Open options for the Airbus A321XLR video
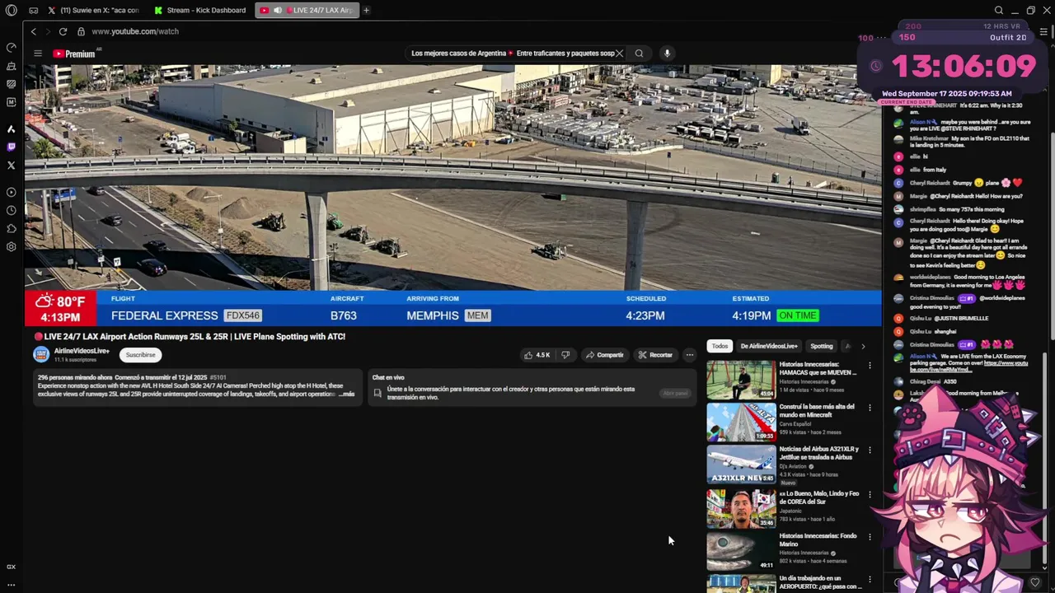Viewport: 1055px width, 593px height. tap(870, 451)
